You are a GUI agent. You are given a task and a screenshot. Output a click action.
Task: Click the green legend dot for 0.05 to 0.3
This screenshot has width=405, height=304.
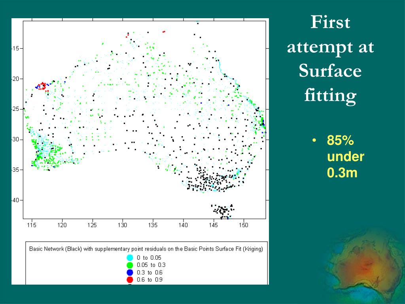[130, 265]
